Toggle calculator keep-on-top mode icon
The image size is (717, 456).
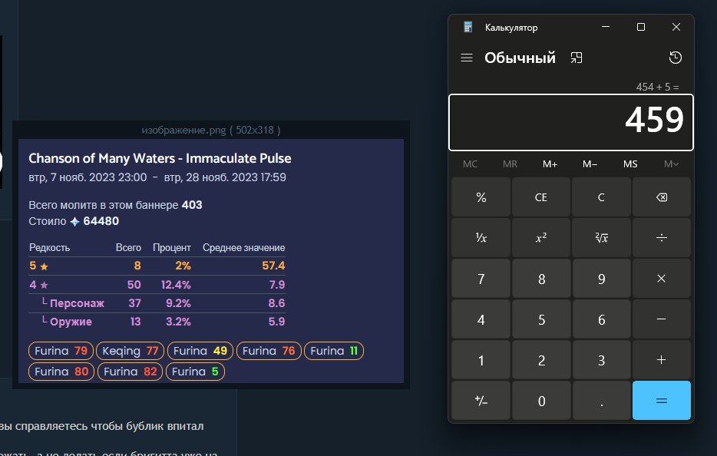click(x=577, y=58)
